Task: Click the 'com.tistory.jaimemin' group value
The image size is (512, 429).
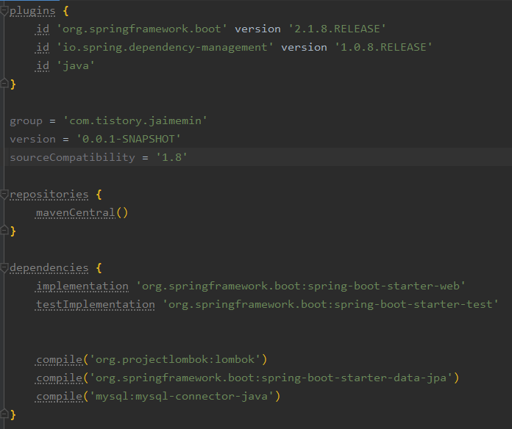Action: (135, 121)
